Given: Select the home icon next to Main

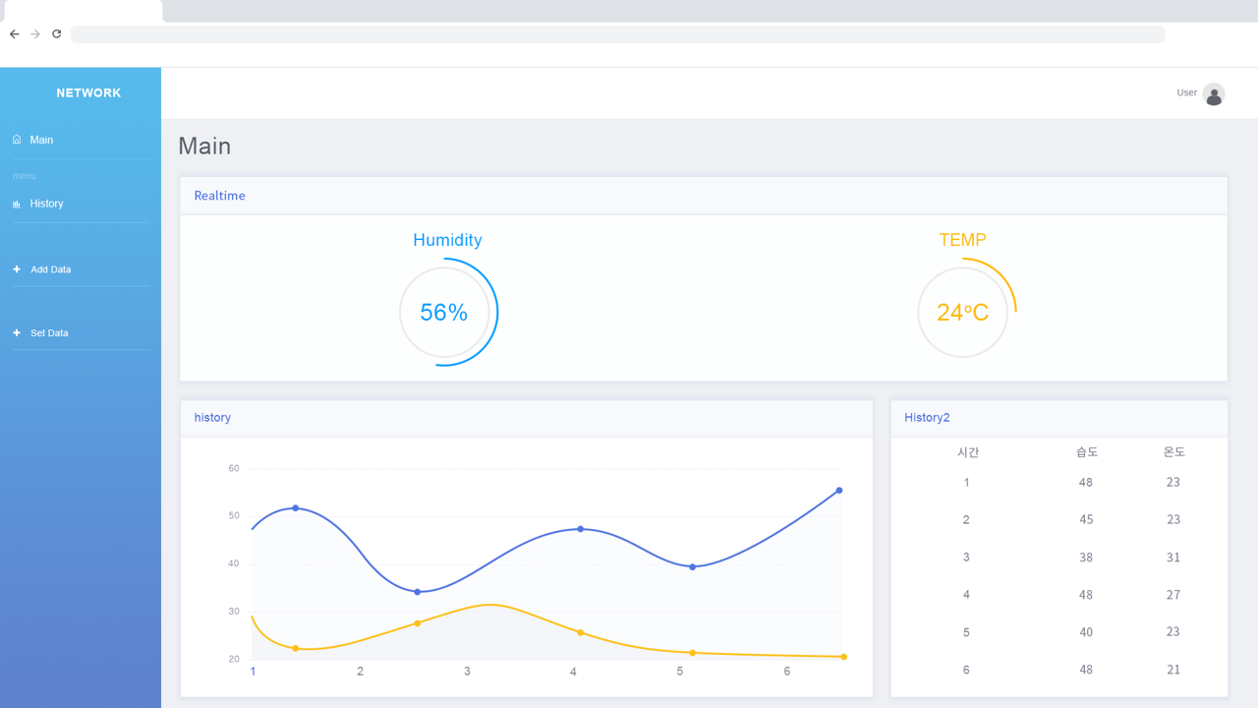Looking at the screenshot, I should click(15, 139).
